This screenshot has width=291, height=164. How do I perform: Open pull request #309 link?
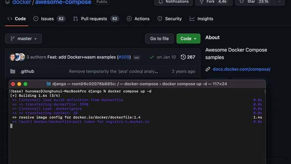pyautogui.click(x=124, y=57)
